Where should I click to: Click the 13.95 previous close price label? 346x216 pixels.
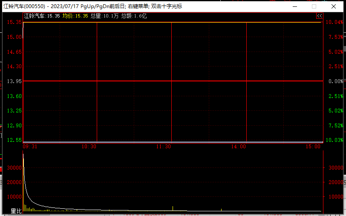click(x=14, y=81)
